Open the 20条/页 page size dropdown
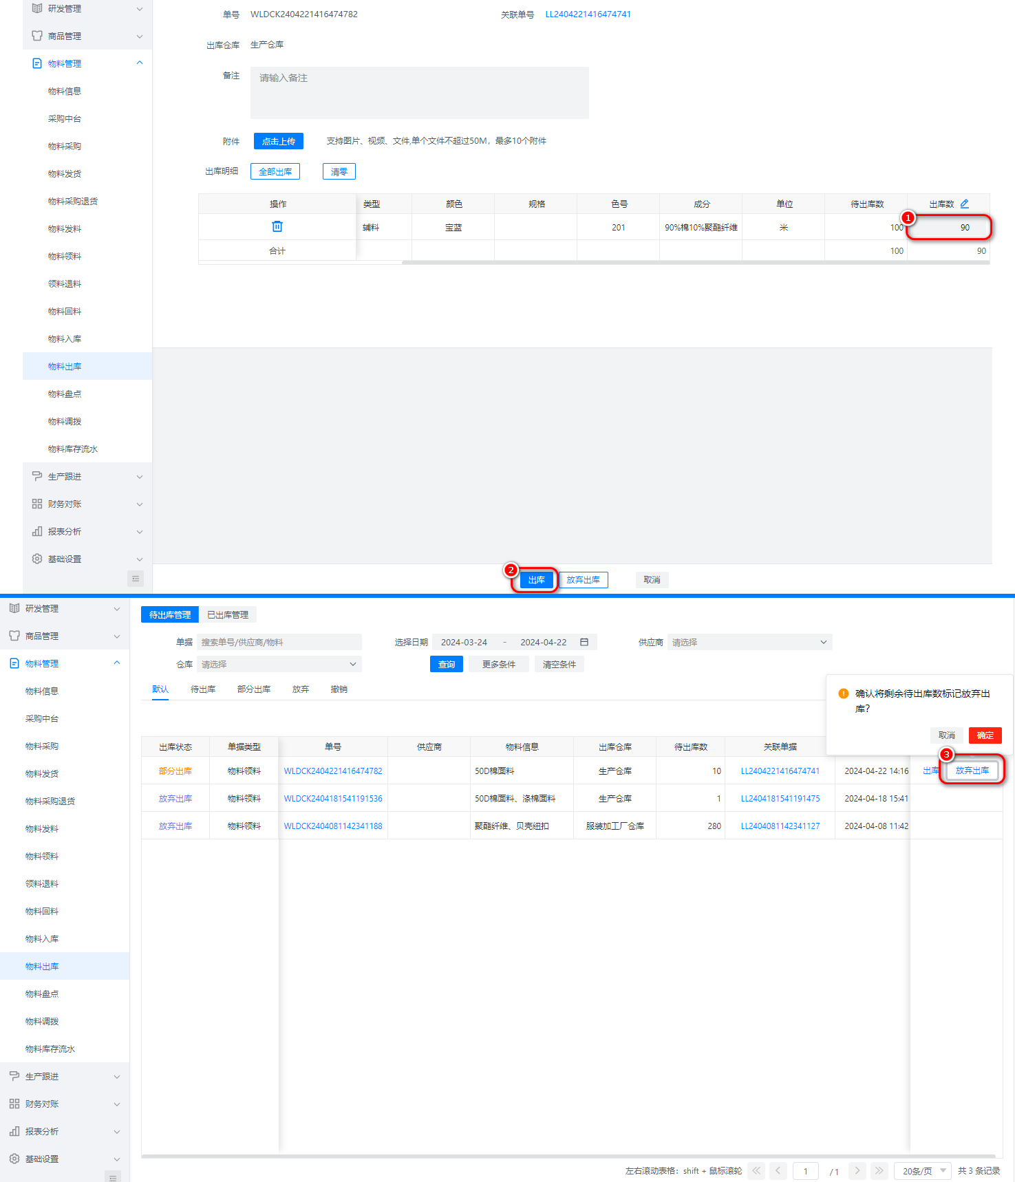 click(923, 1170)
